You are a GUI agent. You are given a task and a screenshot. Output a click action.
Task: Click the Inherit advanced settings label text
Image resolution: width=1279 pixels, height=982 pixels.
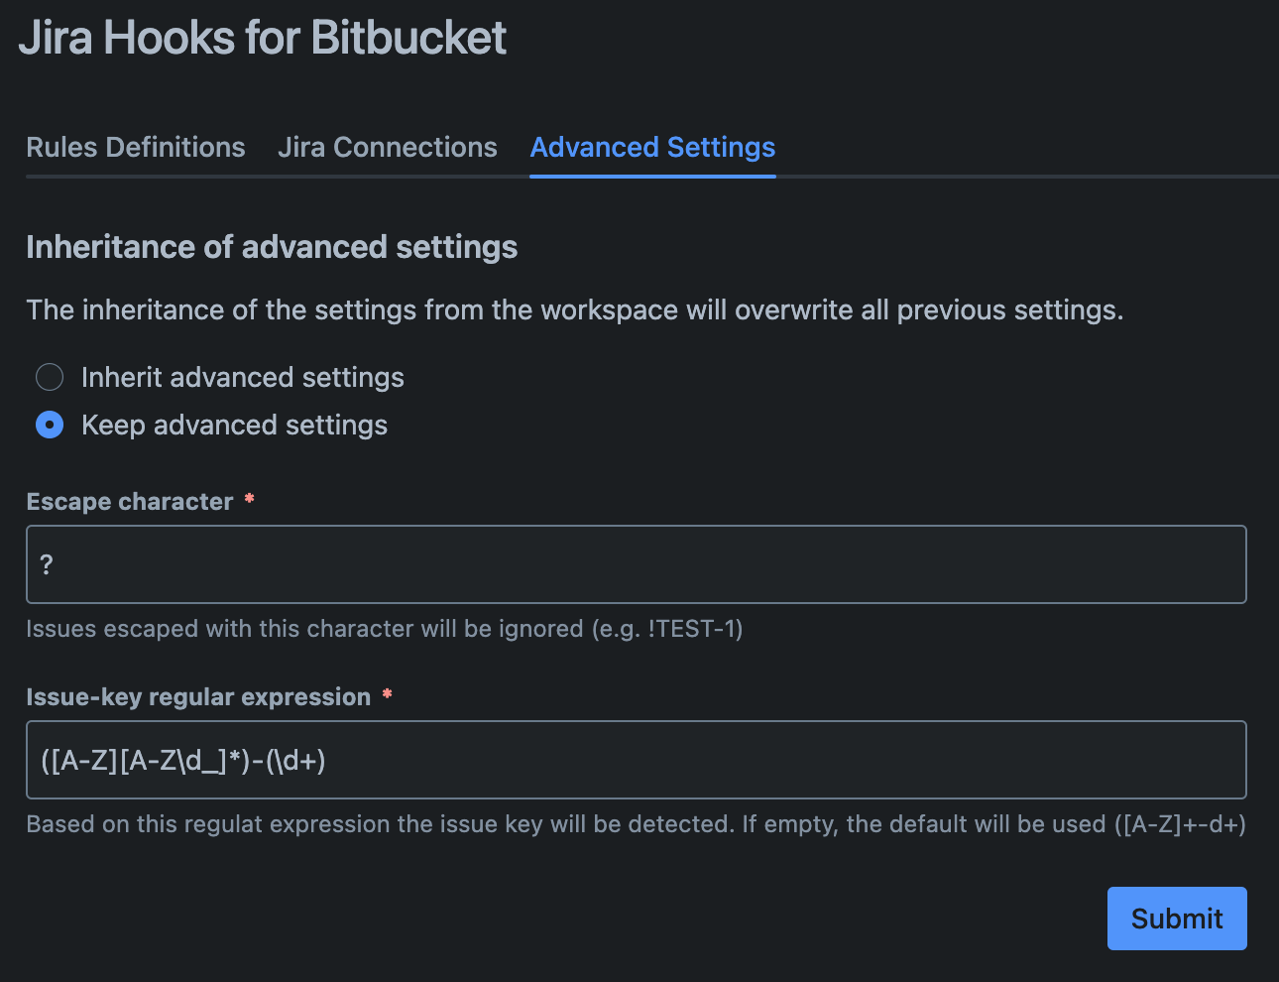tap(243, 378)
